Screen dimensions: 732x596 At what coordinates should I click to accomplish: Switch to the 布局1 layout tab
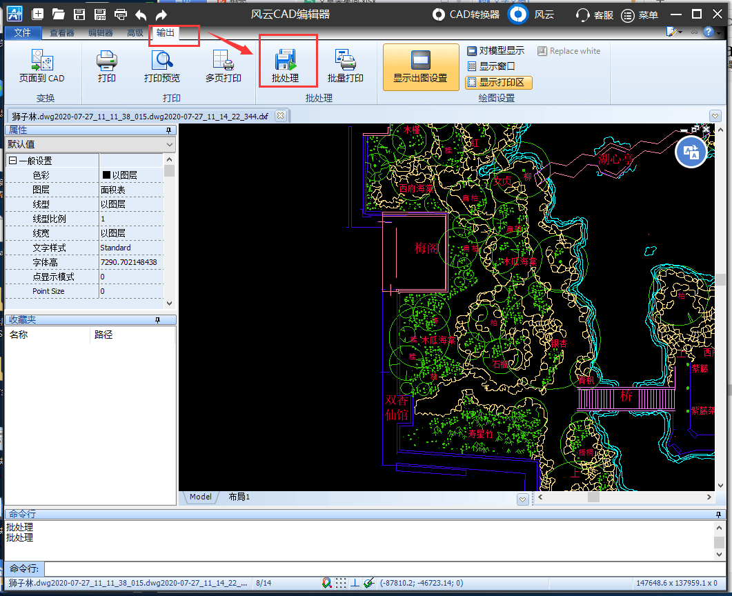pos(239,497)
